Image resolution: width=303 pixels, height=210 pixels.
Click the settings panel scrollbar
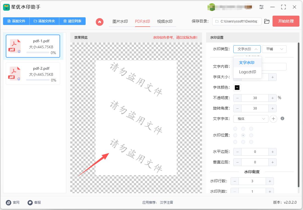pyautogui.click(x=298, y=115)
